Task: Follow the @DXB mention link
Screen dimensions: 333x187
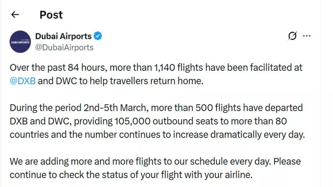Action: tap(23, 81)
